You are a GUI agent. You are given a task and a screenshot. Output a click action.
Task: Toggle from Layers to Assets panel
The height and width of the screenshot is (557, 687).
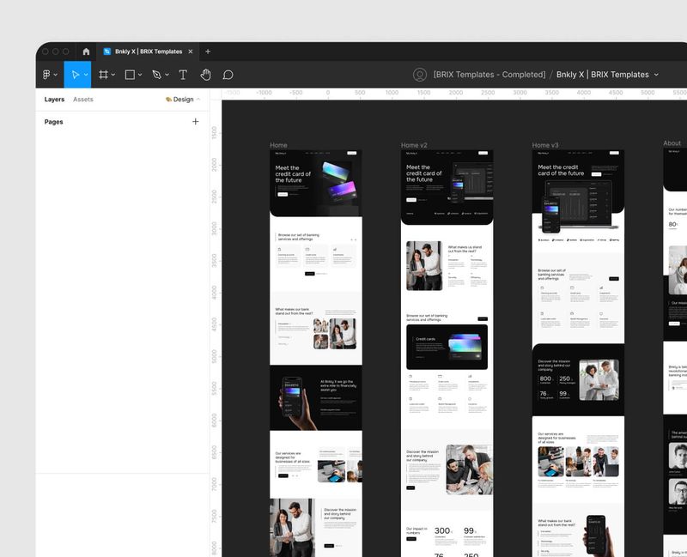pyautogui.click(x=83, y=100)
